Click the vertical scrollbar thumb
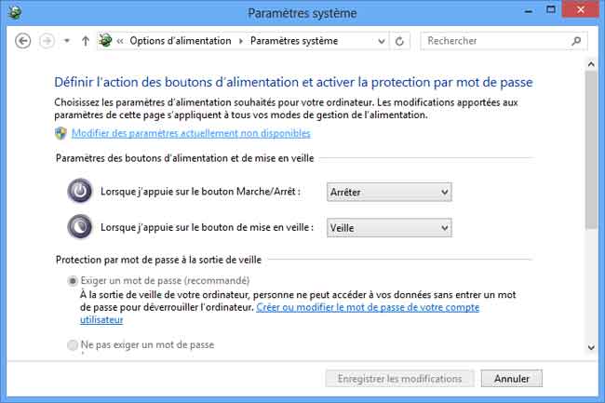Image resolution: width=605 pixels, height=403 pixels. pyautogui.click(x=593, y=149)
